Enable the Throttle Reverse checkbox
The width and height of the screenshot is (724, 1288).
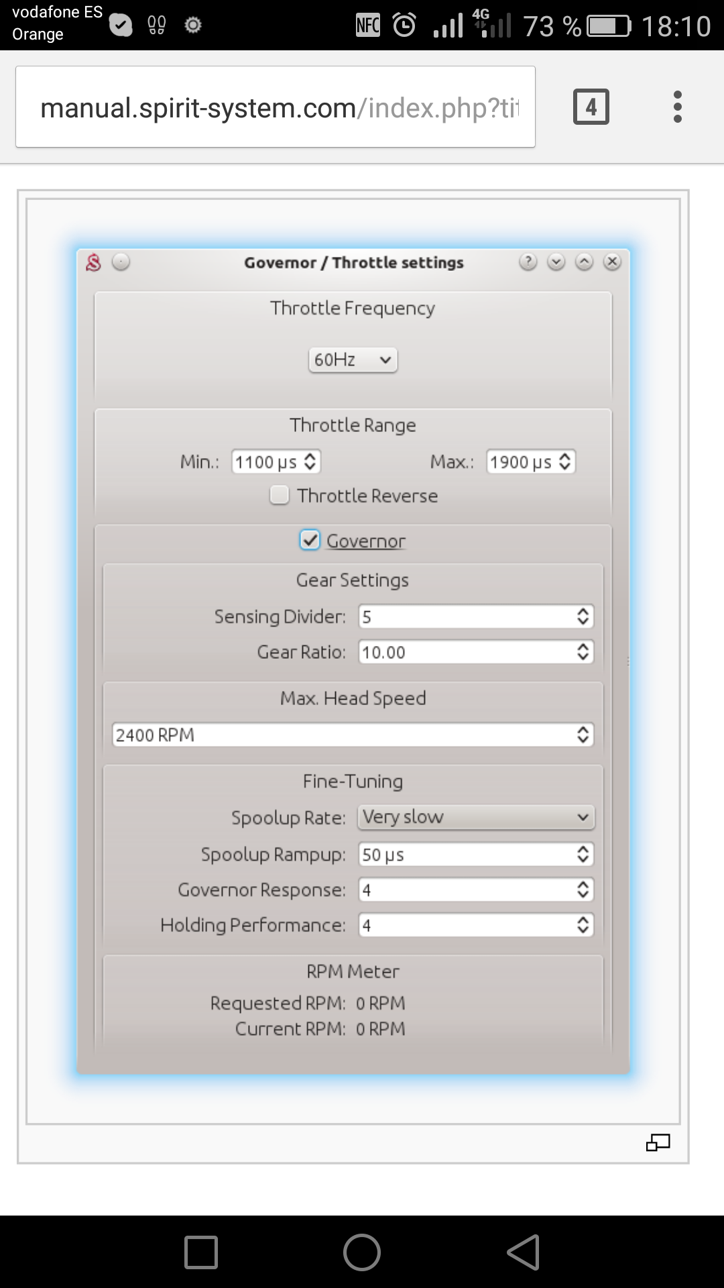click(280, 495)
